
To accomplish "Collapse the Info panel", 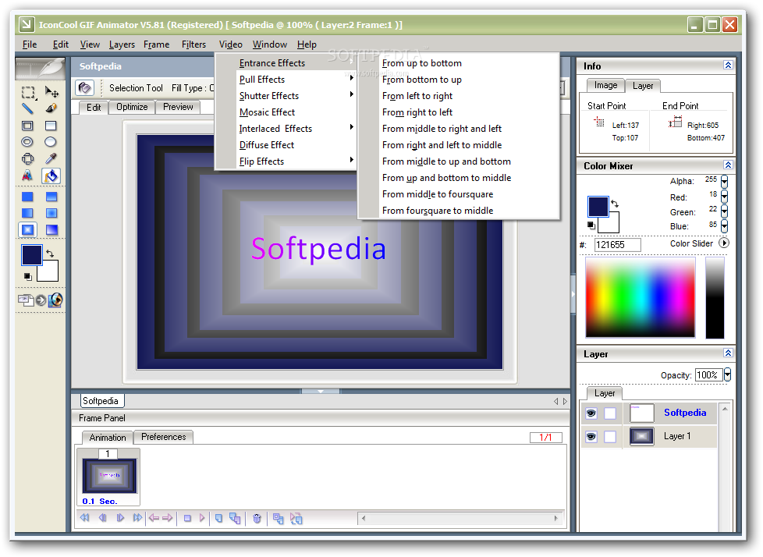I will [728, 66].
